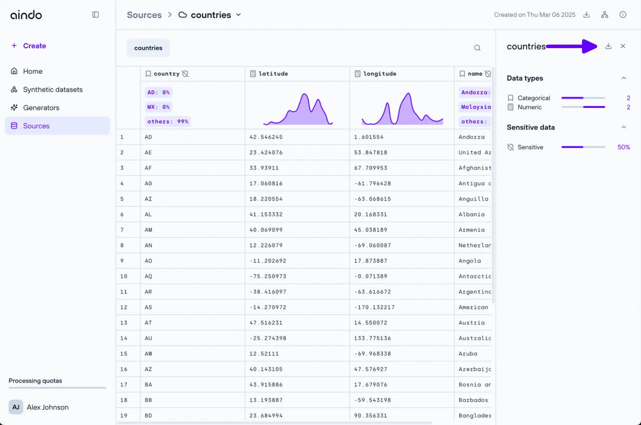Click the info icon in top header

click(623, 15)
